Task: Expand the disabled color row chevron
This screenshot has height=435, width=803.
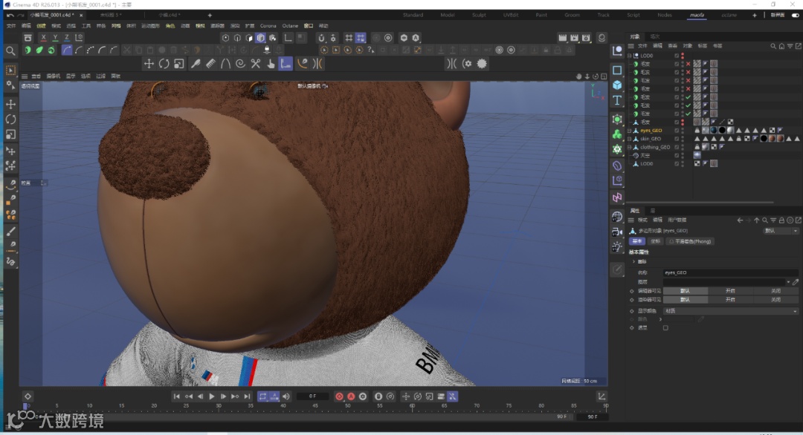Action: [660, 319]
